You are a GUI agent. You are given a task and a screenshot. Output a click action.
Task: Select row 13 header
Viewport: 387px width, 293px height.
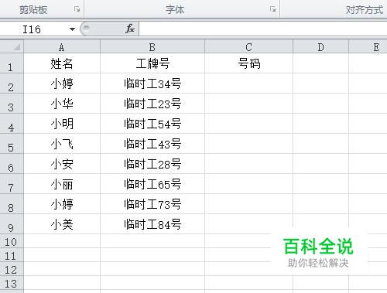pos(12,284)
